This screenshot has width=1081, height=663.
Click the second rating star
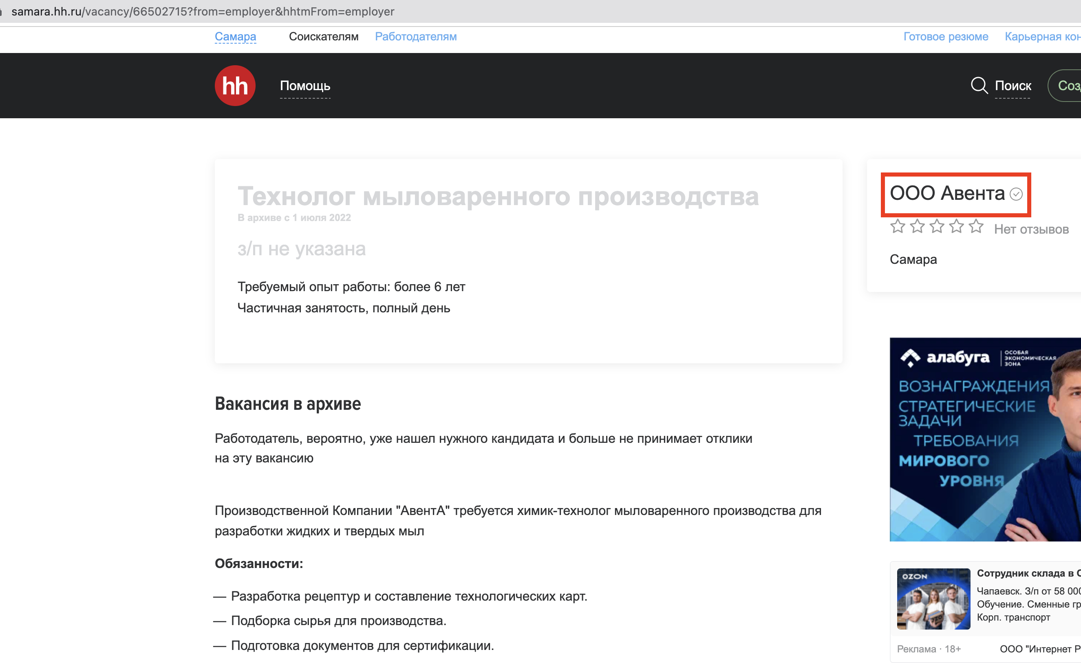point(917,226)
